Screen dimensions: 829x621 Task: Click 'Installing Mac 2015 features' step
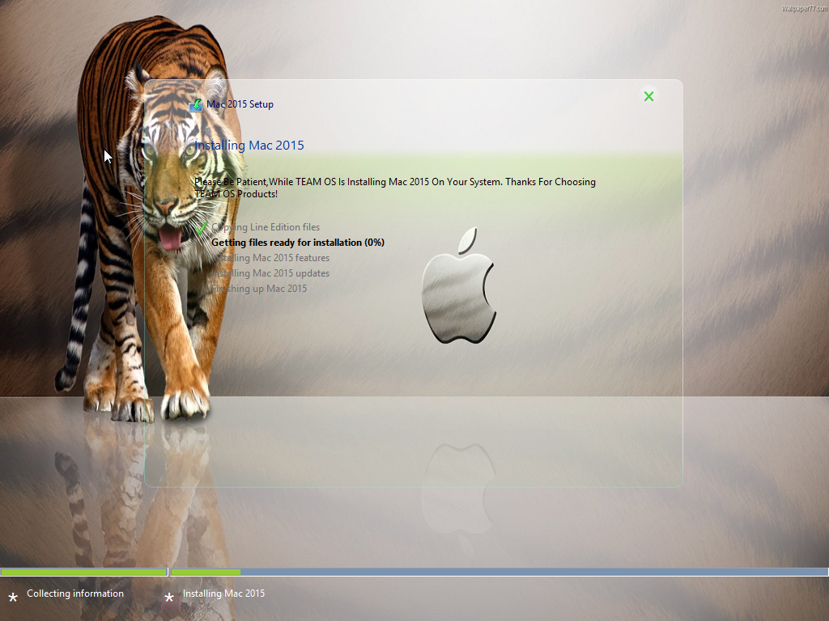click(270, 258)
